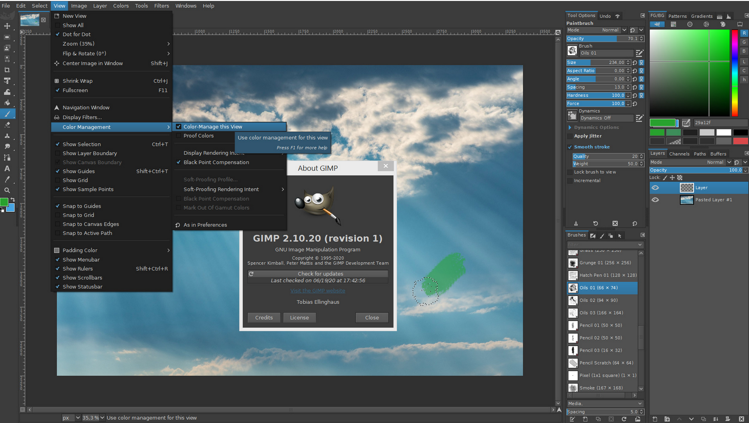Image resolution: width=749 pixels, height=423 pixels.
Task: Expand Dynamics Options section
Action: [x=570, y=128]
